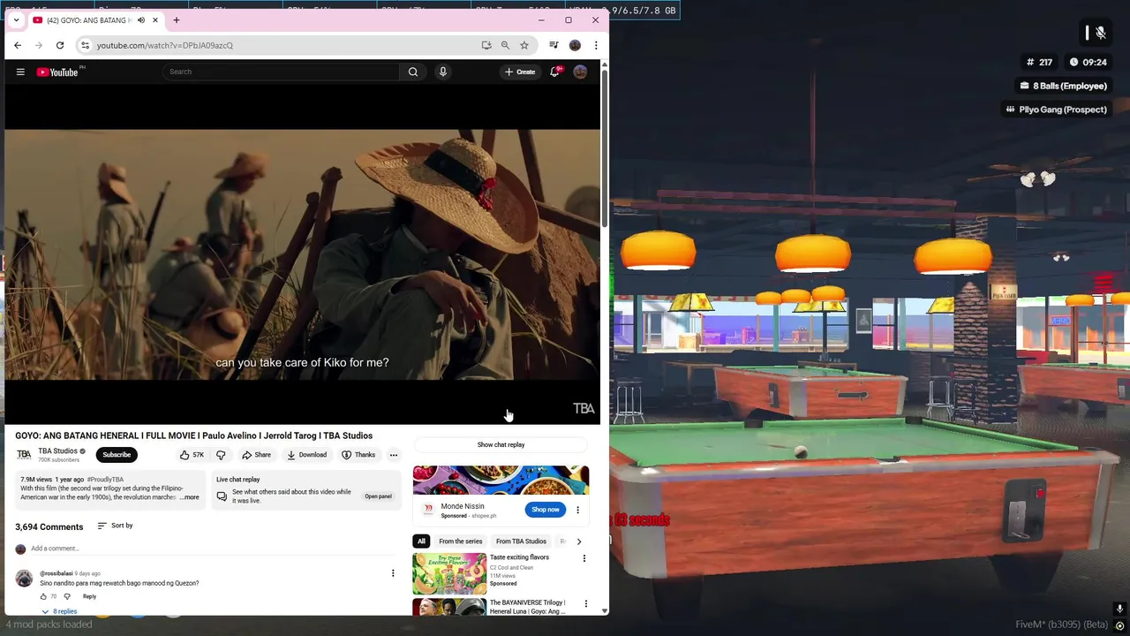Viewport: 1130px width, 636px height.
Task: Click the Create button
Action: 520,72
